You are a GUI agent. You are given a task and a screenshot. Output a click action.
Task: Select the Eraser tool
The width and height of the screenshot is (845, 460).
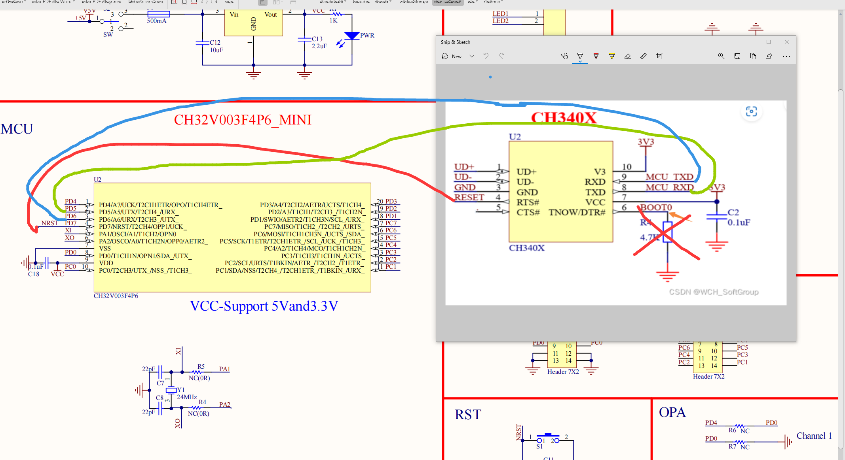point(628,56)
